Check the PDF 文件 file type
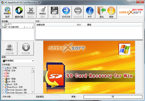This screenshot has height=101, width=145. (3, 71)
